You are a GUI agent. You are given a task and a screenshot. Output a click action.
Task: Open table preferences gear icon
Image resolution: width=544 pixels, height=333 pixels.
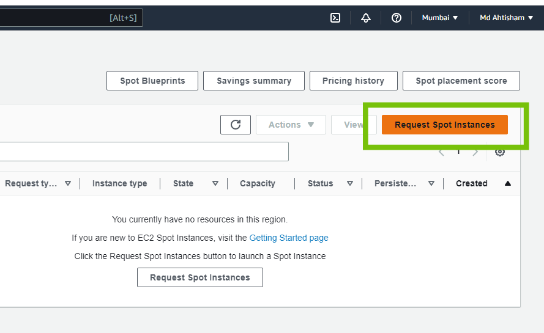pos(500,152)
